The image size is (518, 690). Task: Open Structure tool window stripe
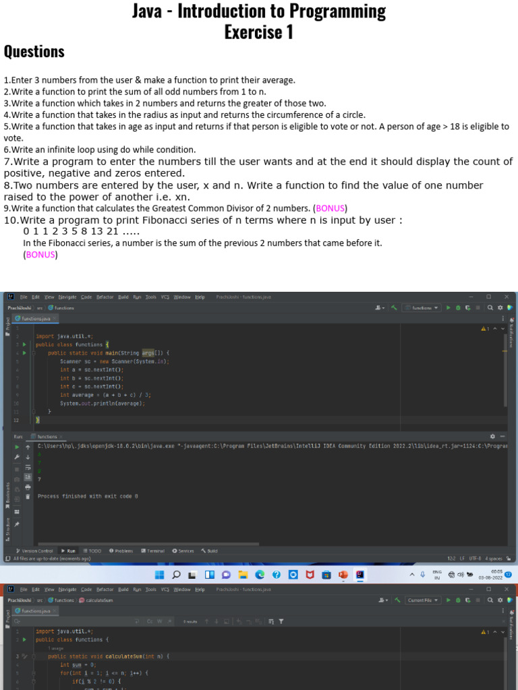pos(7,529)
